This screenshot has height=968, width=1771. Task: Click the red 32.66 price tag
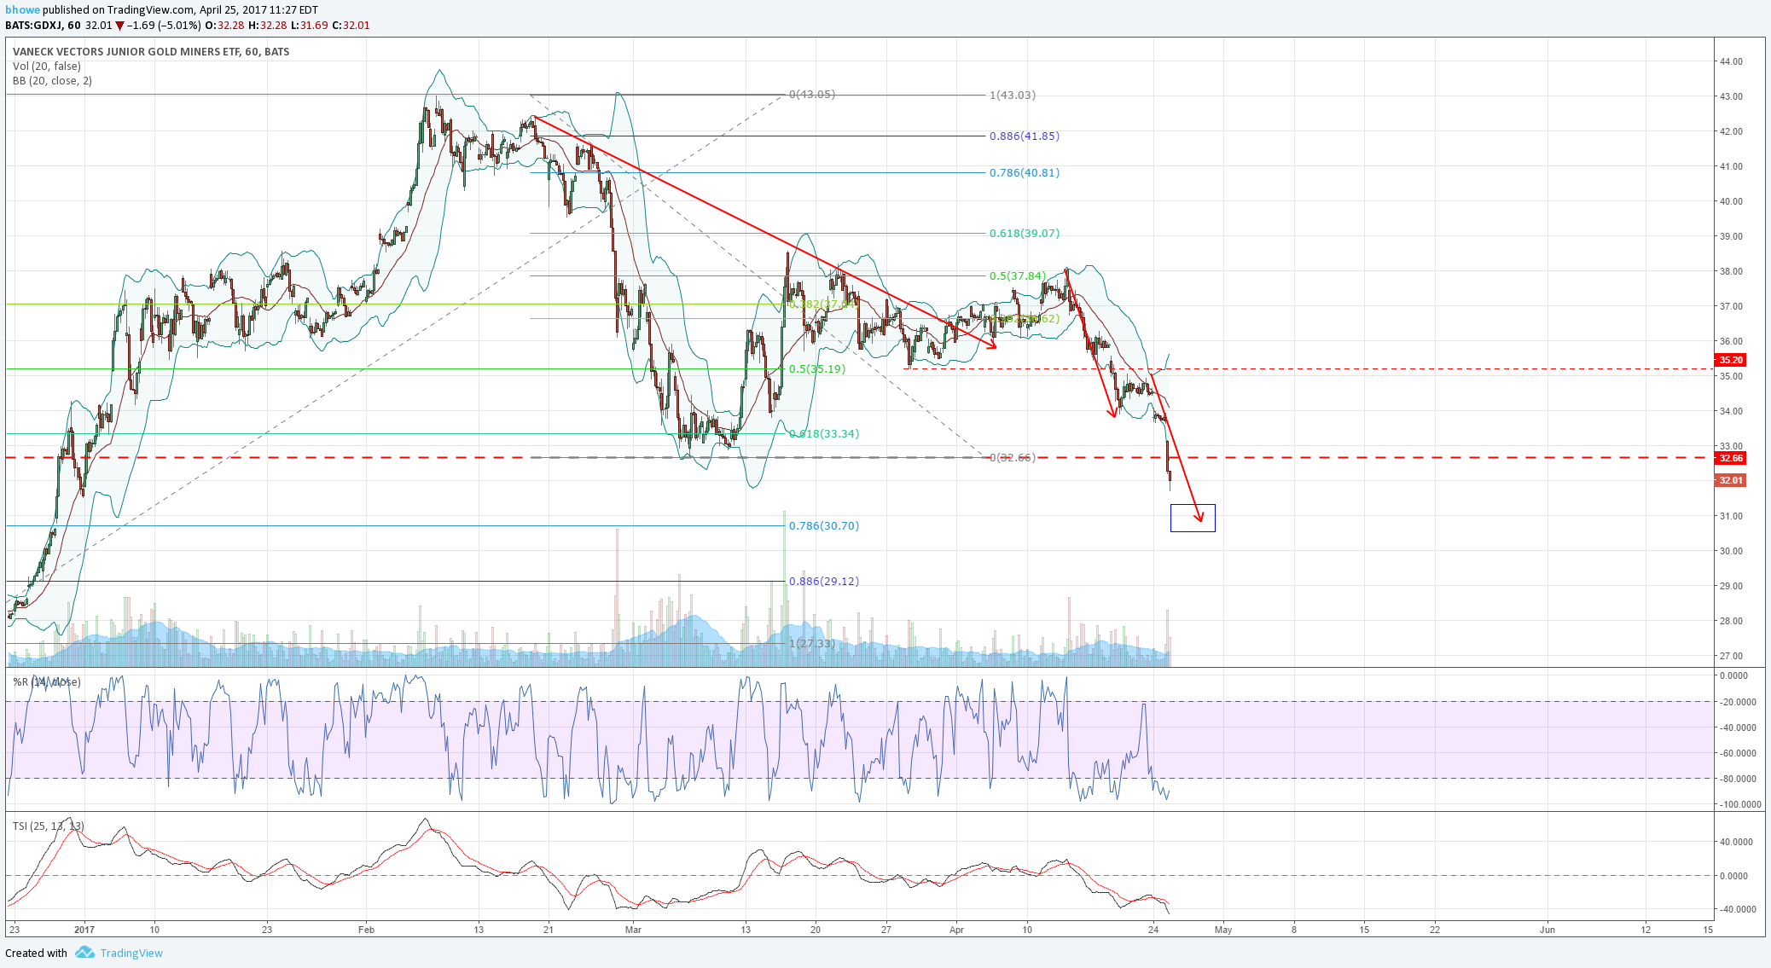coord(1731,458)
